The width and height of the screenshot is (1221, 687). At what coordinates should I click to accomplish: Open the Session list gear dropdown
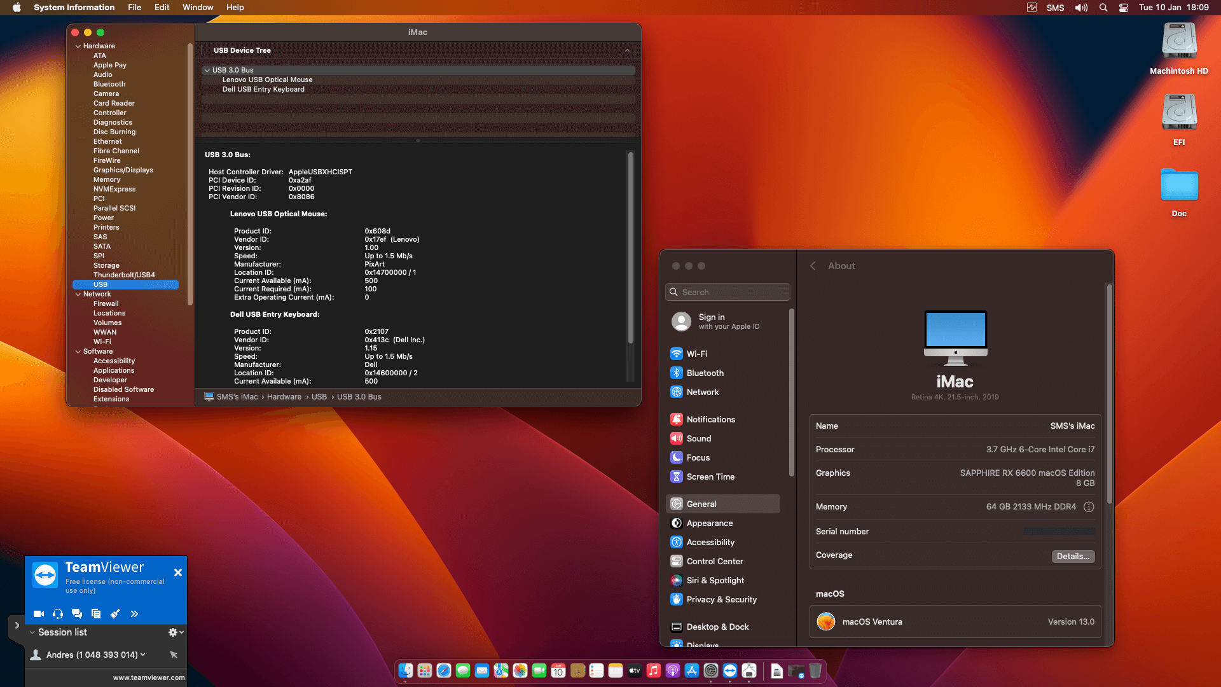click(x=174, y=632)
